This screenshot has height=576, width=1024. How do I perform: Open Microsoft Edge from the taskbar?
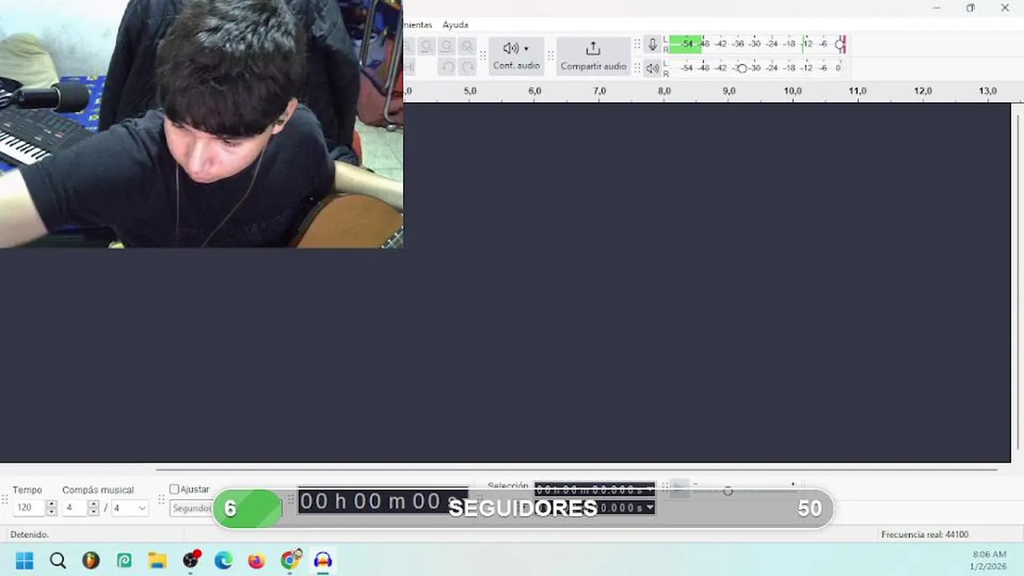click(223, 561)
